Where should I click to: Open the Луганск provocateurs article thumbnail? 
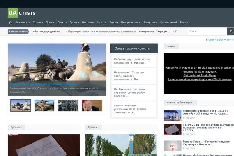pos(172,129)
